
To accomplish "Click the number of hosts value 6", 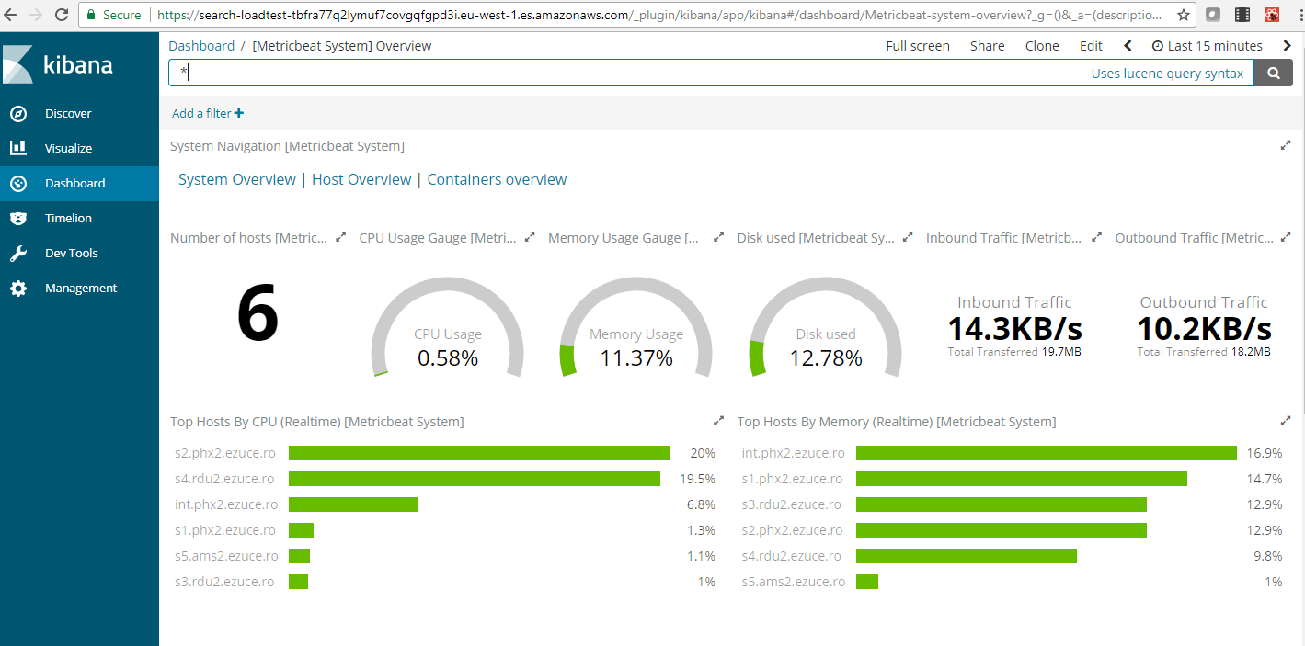I will tap(258, 314).
